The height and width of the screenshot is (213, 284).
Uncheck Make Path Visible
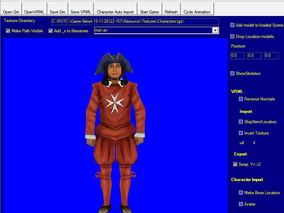pyautogui.click(x=8, y=31)
